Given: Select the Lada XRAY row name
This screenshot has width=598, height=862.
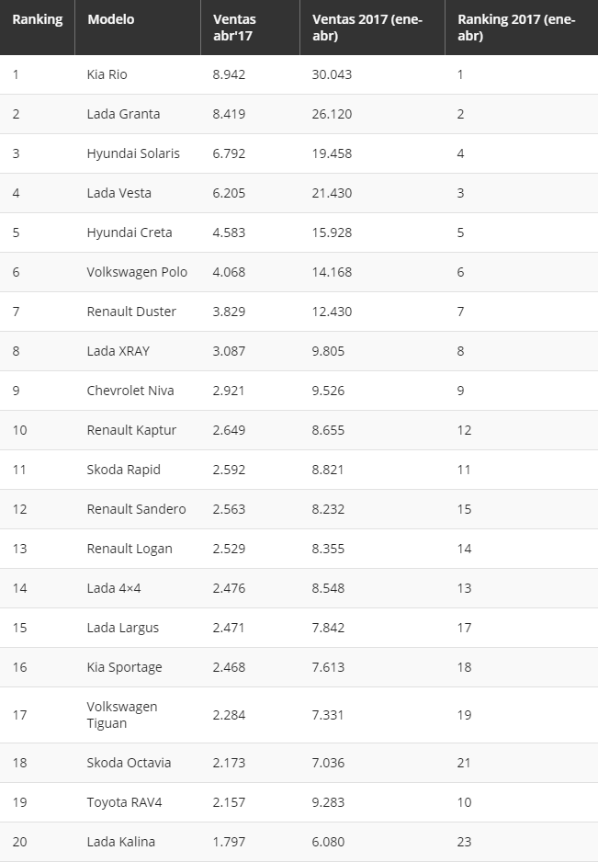Looking at the screenshot, I should pos(118,351).
